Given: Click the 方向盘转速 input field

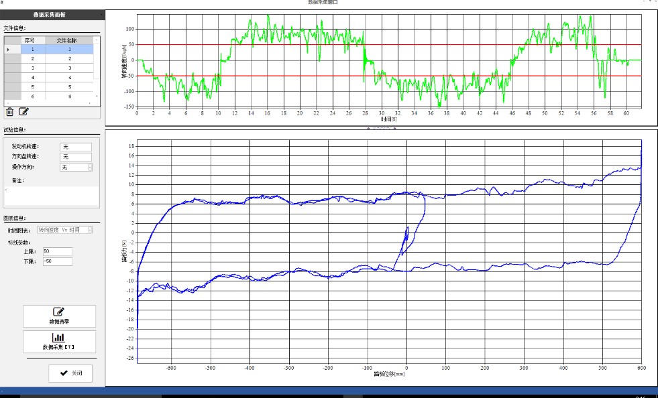Looking at the screenshot, I should pos(75,157).
